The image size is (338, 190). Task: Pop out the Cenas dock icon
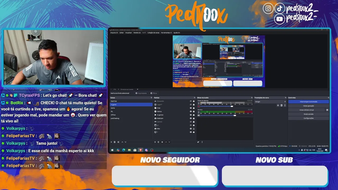(x=151, y=98)
